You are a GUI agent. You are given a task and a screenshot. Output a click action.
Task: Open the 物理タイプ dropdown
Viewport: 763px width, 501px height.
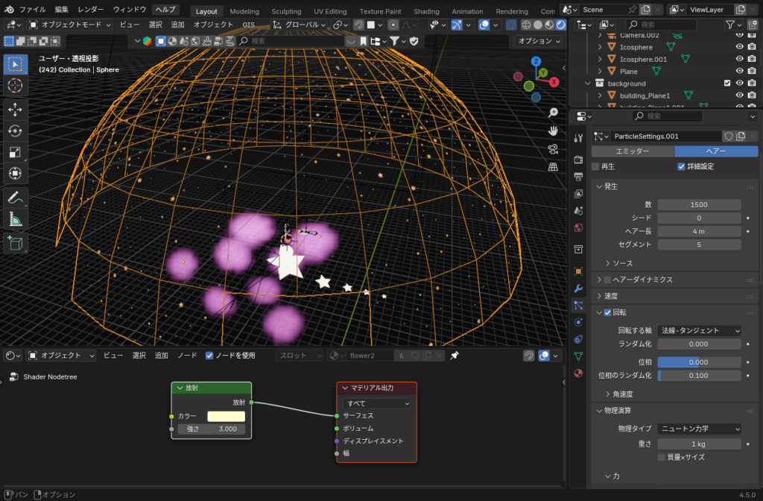[x=700, y=429]
